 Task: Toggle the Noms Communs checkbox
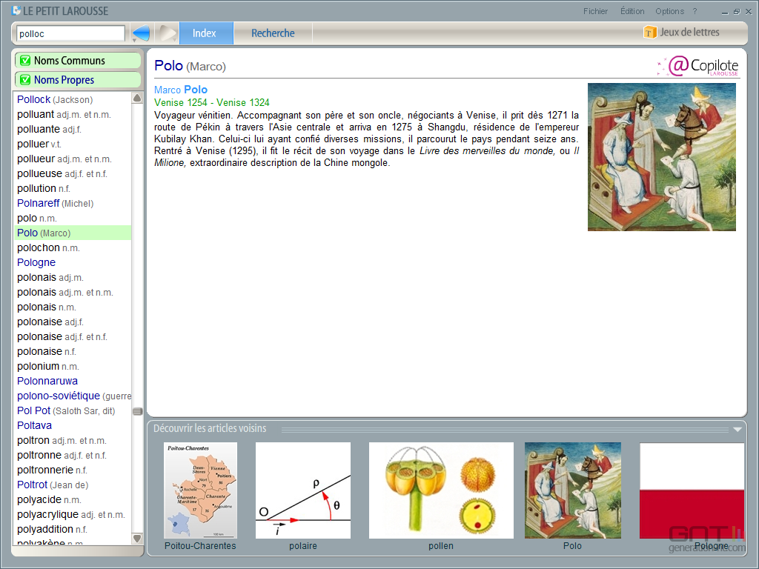(25, 61)
